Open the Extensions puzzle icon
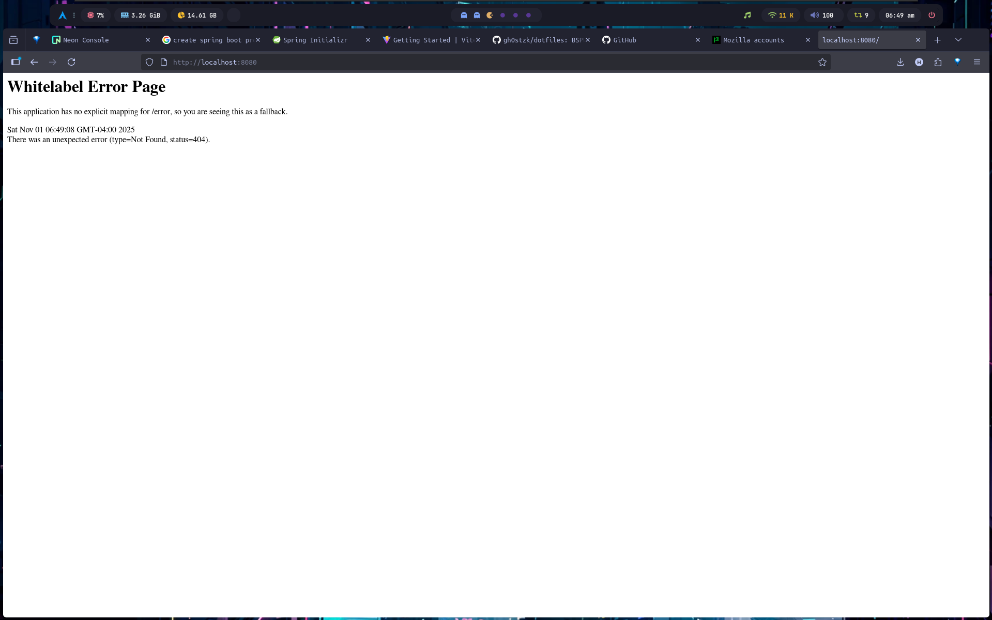The image size is (992, 620). coord(938,62)
